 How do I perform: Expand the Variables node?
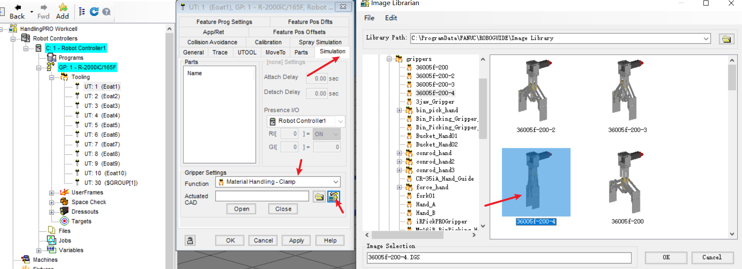[39, 251]
